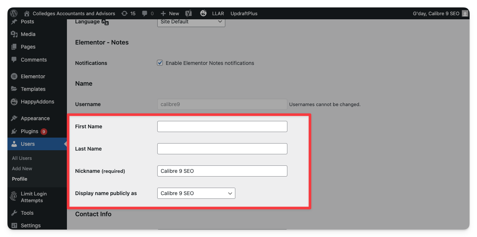This screenshot has width=477, height=237.
Task: Go to the Media menu item
Action: (28, 34)
